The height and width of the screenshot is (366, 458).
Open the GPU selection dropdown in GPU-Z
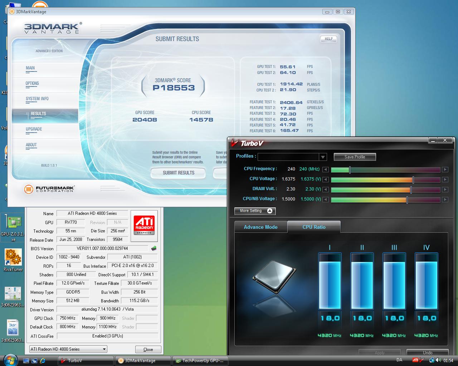click(x=68, y=349)
